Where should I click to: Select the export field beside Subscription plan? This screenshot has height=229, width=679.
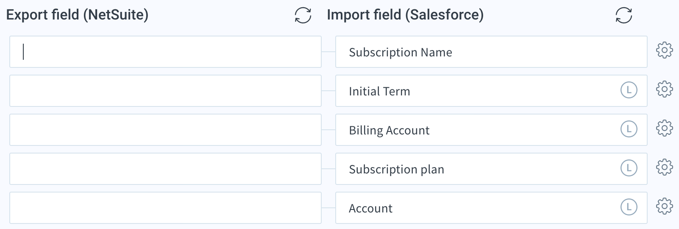point(165,169)
